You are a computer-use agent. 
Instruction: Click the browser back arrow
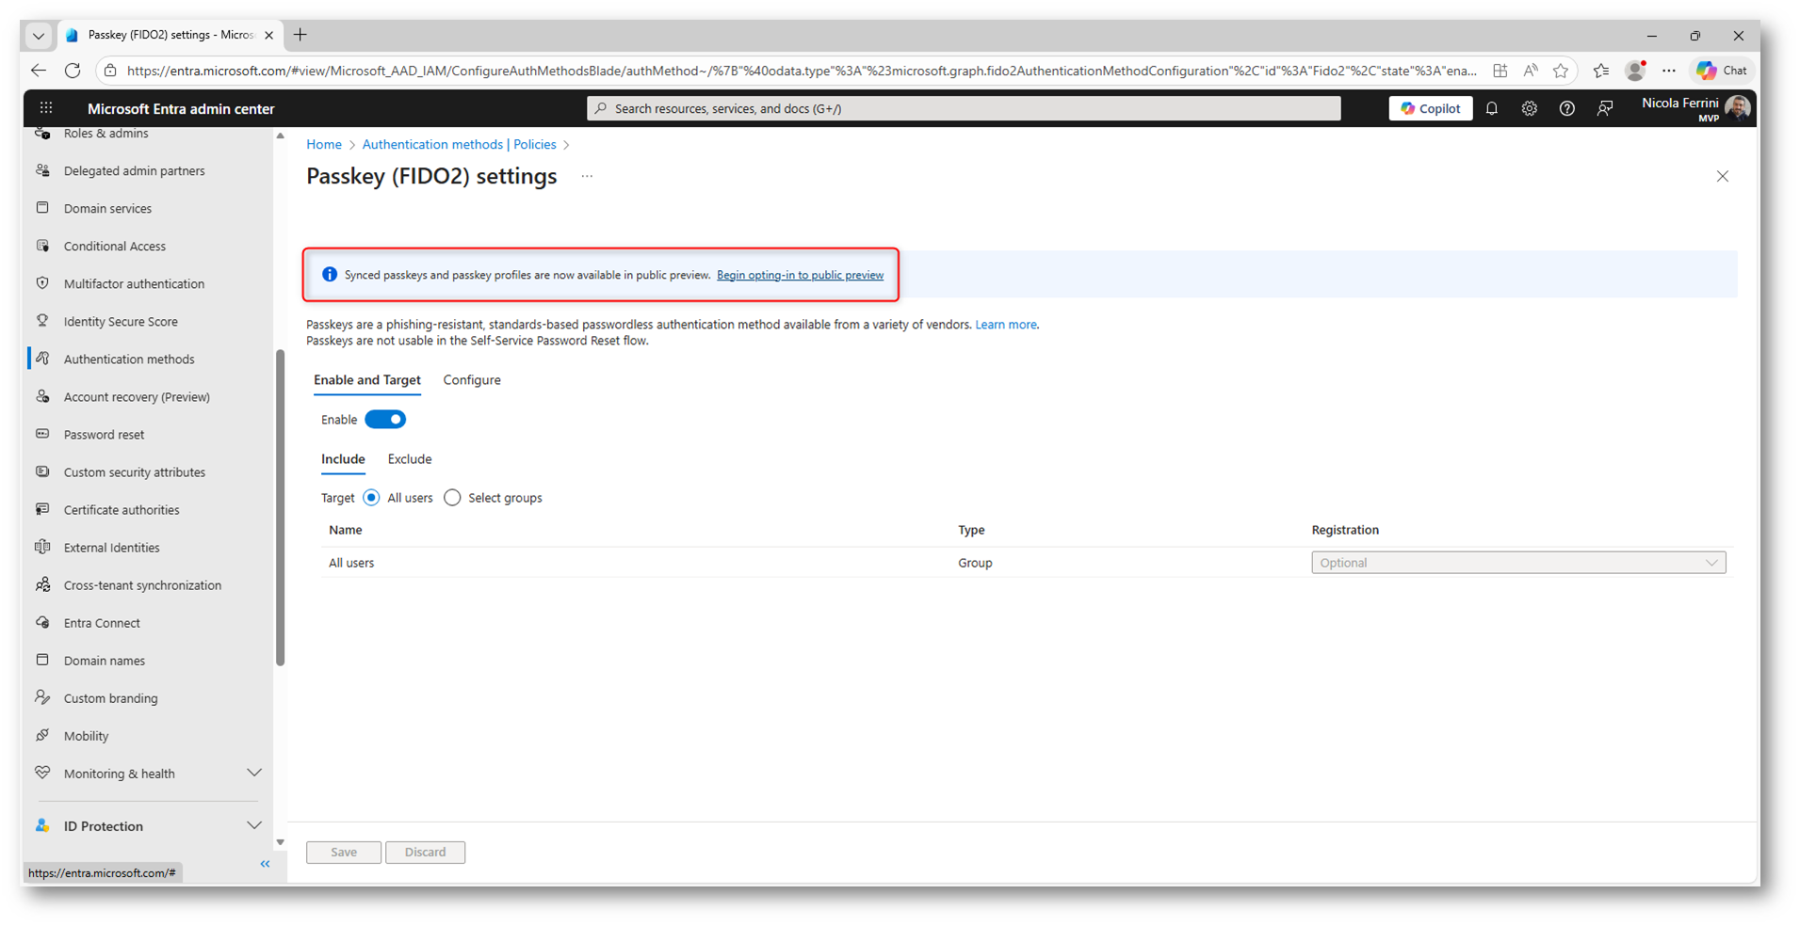point(39,71)
